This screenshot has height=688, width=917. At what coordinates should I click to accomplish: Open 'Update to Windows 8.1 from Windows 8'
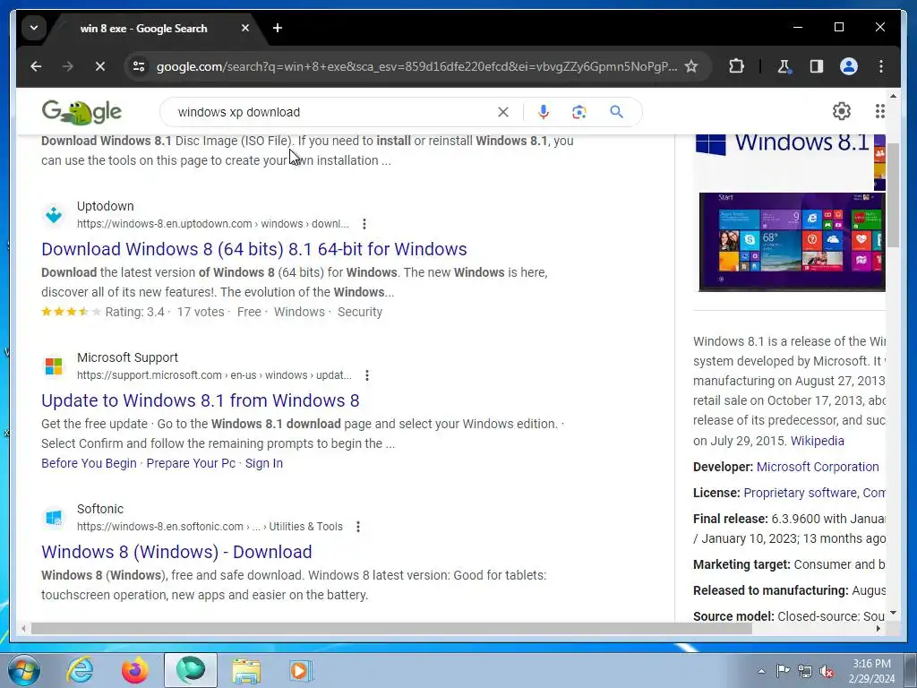[x=200, y=400]
